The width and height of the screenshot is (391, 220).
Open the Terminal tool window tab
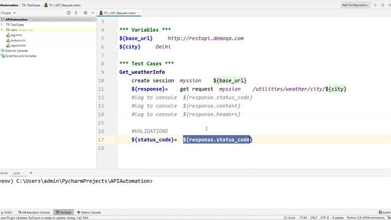pyautogui.click(x=64, y=213)
